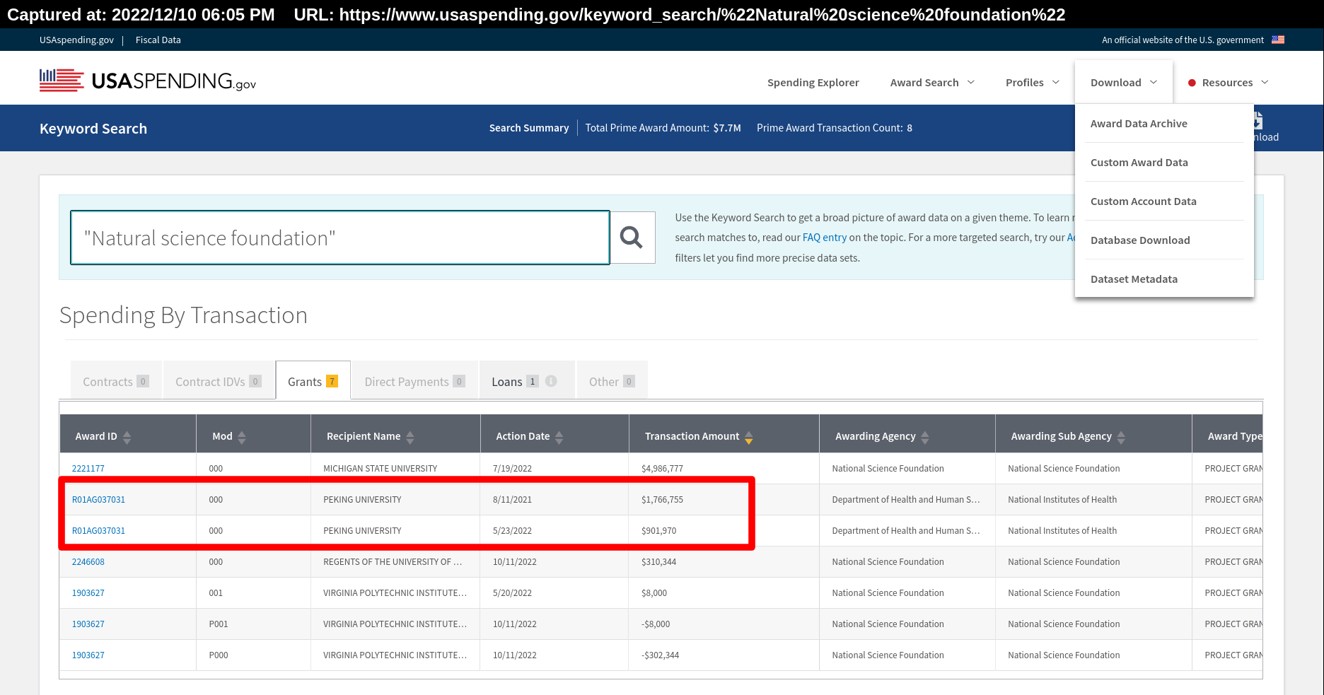This screenshot has height=695, width=1324.
Task: Switch to the Direct Payments tab
Action: coord(414,381)
